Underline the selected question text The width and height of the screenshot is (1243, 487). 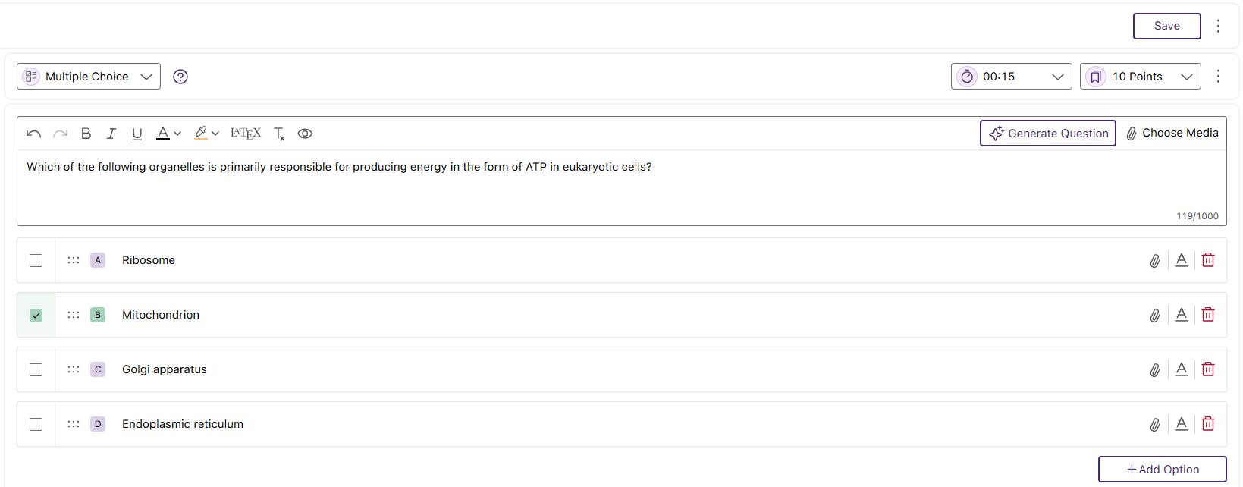[x=137, y=134]
